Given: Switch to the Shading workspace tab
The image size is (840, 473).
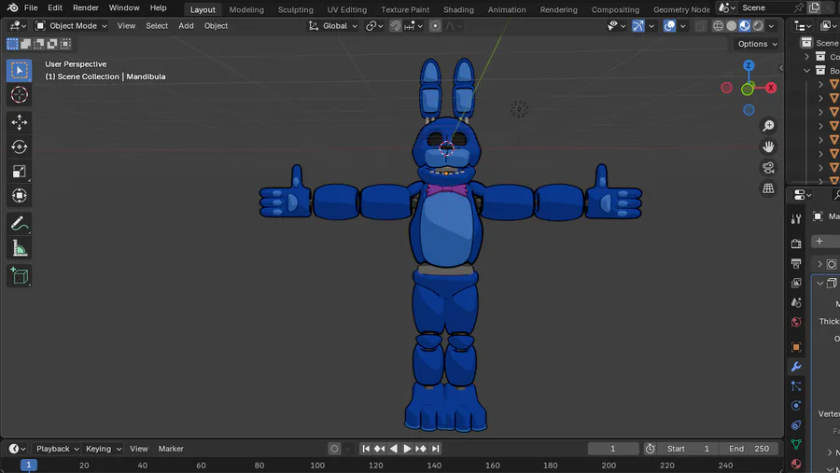Looking at the screenshot, I should tap(458, 9).
